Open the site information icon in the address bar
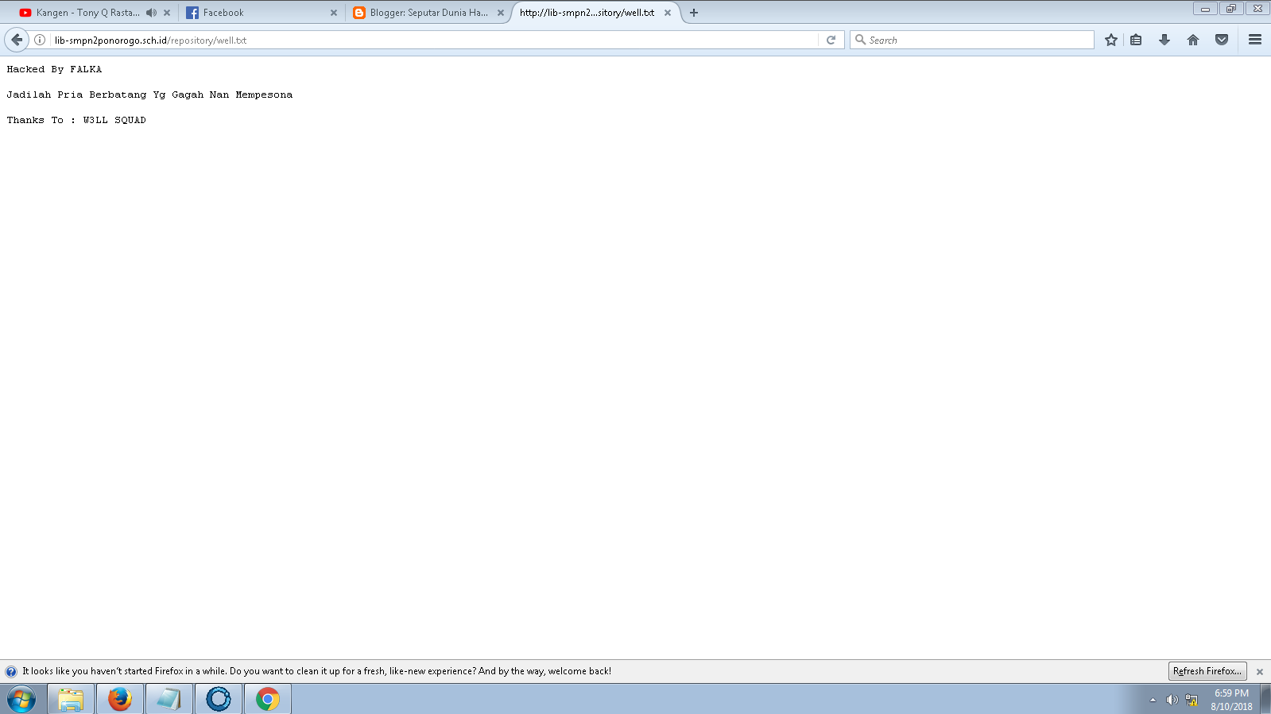The width and height of the screenshot is (1271, 714). 40,40
